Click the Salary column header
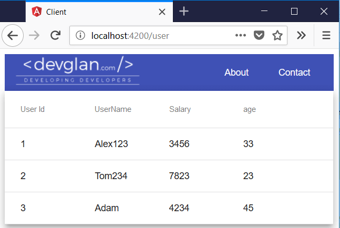This screenshot has width=340, height=228. click(180, 109)
